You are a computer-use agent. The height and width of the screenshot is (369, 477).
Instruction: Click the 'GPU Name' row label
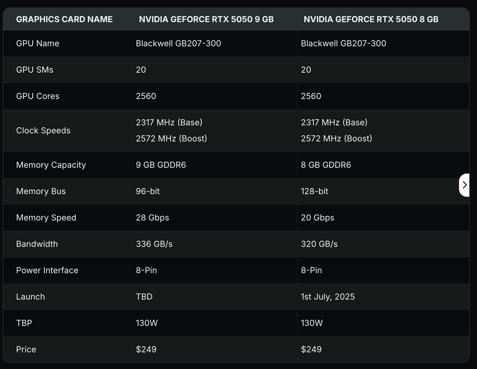coord(38,43)
